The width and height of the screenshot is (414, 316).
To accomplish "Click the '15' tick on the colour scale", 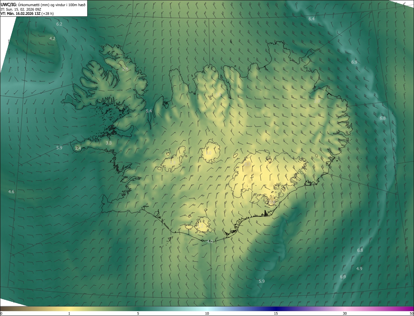I will (276, 313).
